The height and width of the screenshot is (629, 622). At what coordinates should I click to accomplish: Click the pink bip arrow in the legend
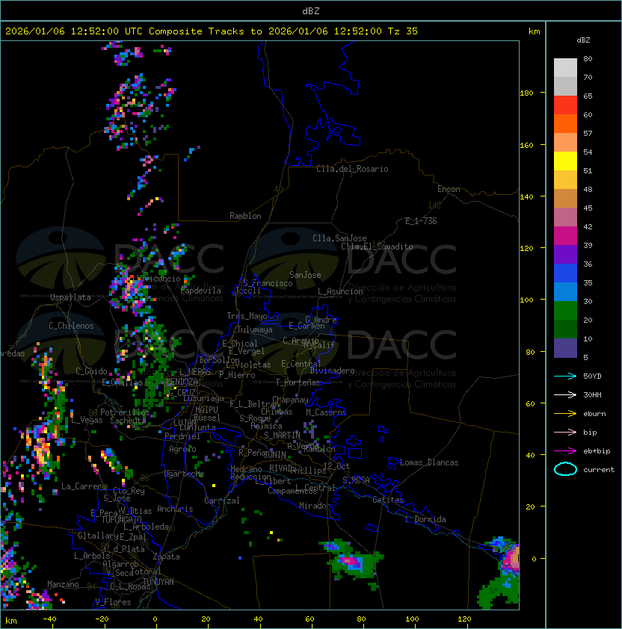(x=565, y=433)
